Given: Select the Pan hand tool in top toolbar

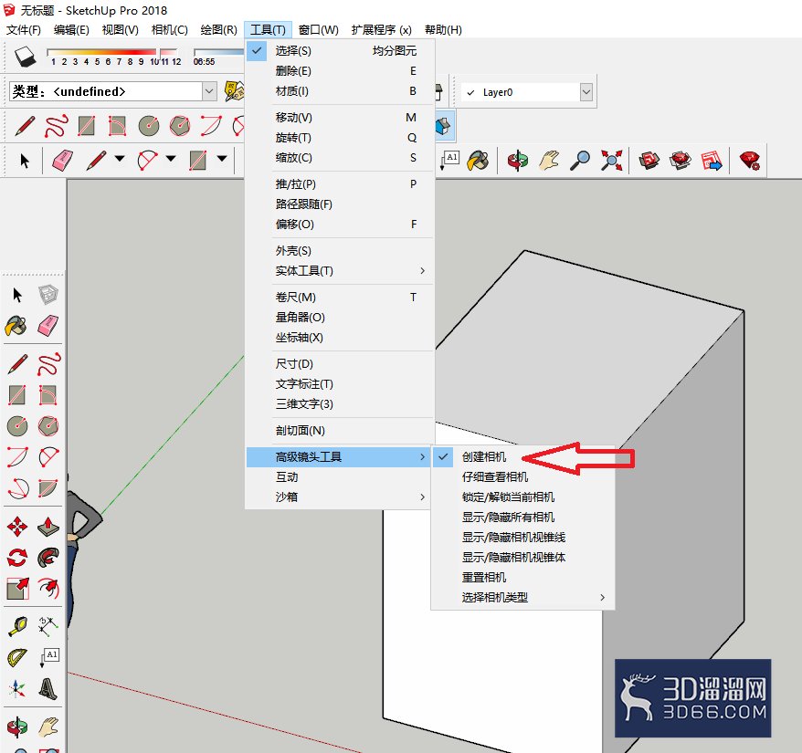Looking at the screenshot, I should [x=549, y=161].
